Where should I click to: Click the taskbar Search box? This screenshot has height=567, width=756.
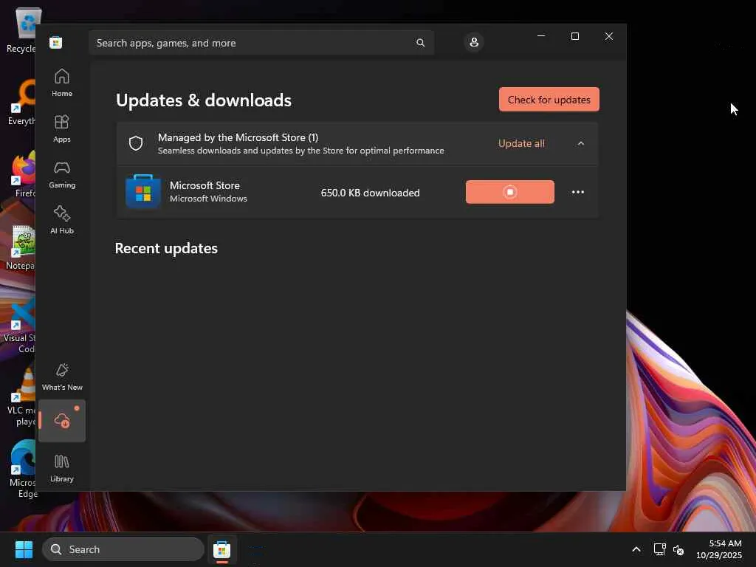123,549
